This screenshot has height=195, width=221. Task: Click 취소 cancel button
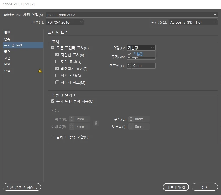click(x=204, y=187)
